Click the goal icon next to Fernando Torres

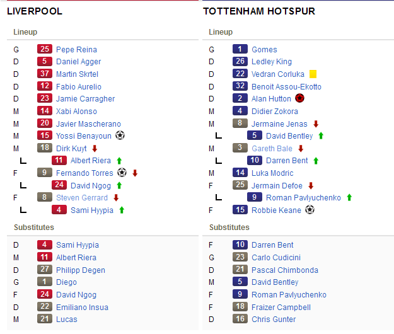pyautogui.click(x=122, y=173)
